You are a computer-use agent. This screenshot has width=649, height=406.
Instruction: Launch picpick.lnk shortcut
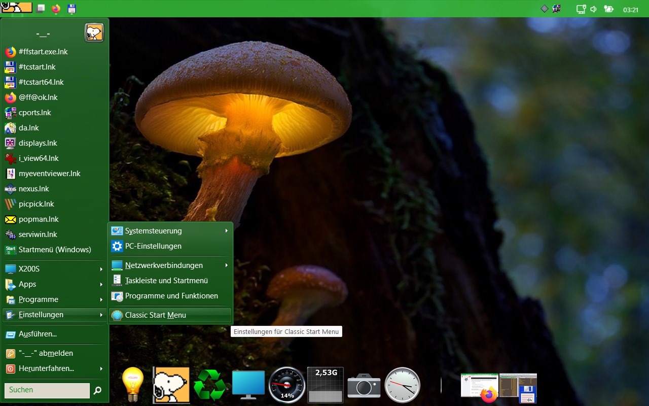pos(37,204)
